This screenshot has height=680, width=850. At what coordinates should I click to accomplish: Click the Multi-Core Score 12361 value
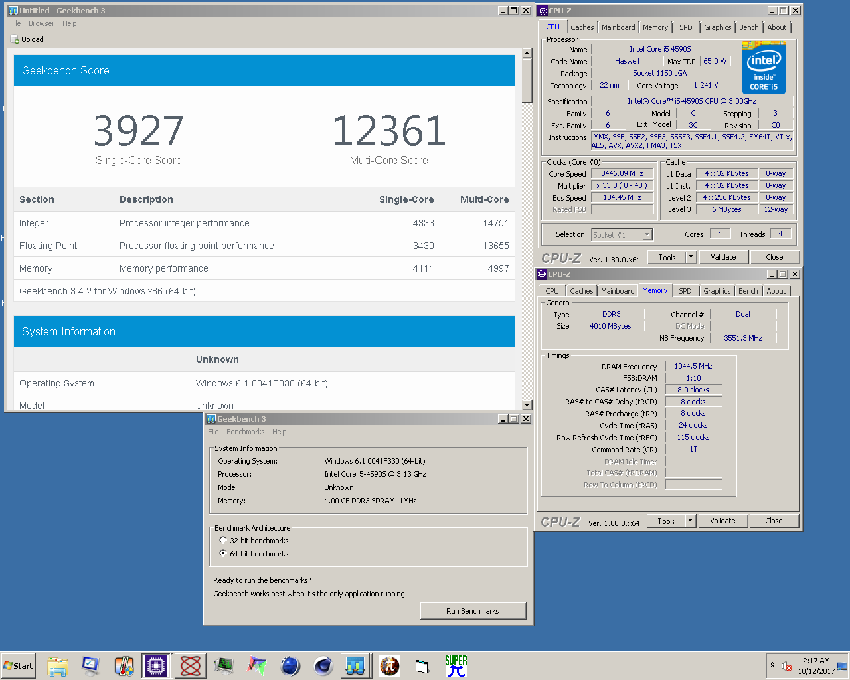click(389, 131)
